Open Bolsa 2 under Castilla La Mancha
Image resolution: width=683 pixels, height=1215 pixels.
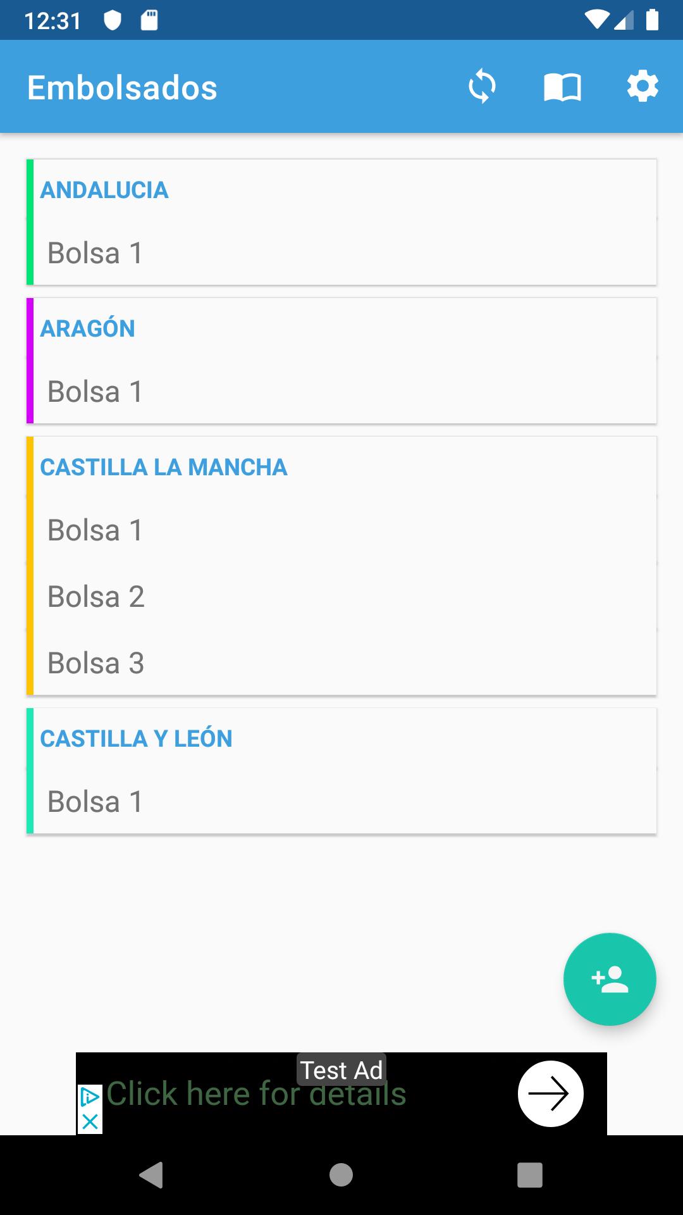click(96, 597)
